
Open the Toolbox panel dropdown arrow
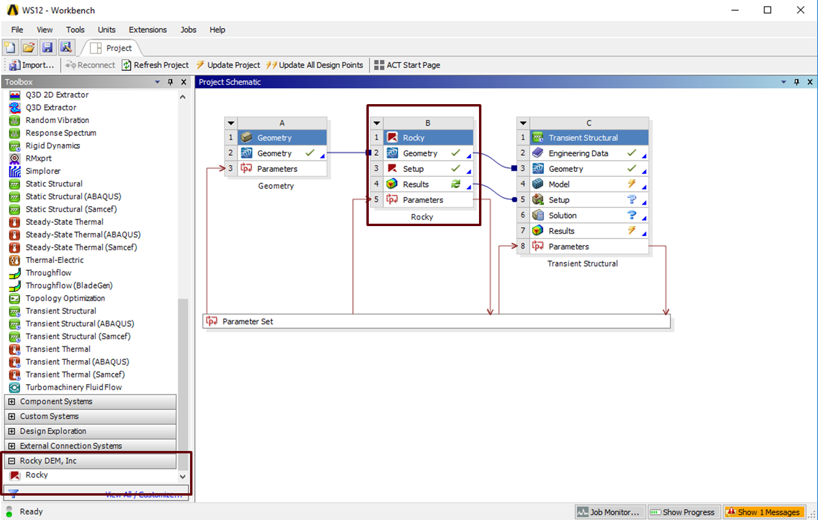(x=157, y=82)
